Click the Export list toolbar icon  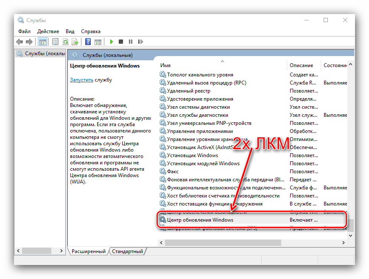tap(75, 42)
